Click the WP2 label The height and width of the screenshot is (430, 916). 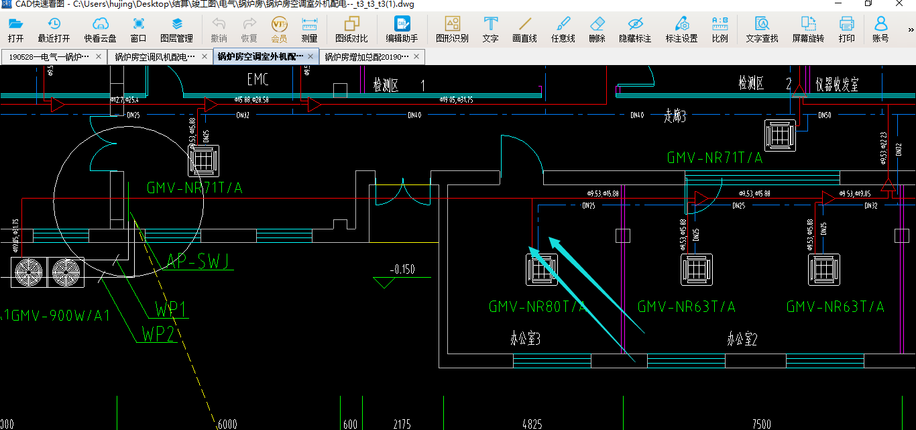click(x=159, y=334)
